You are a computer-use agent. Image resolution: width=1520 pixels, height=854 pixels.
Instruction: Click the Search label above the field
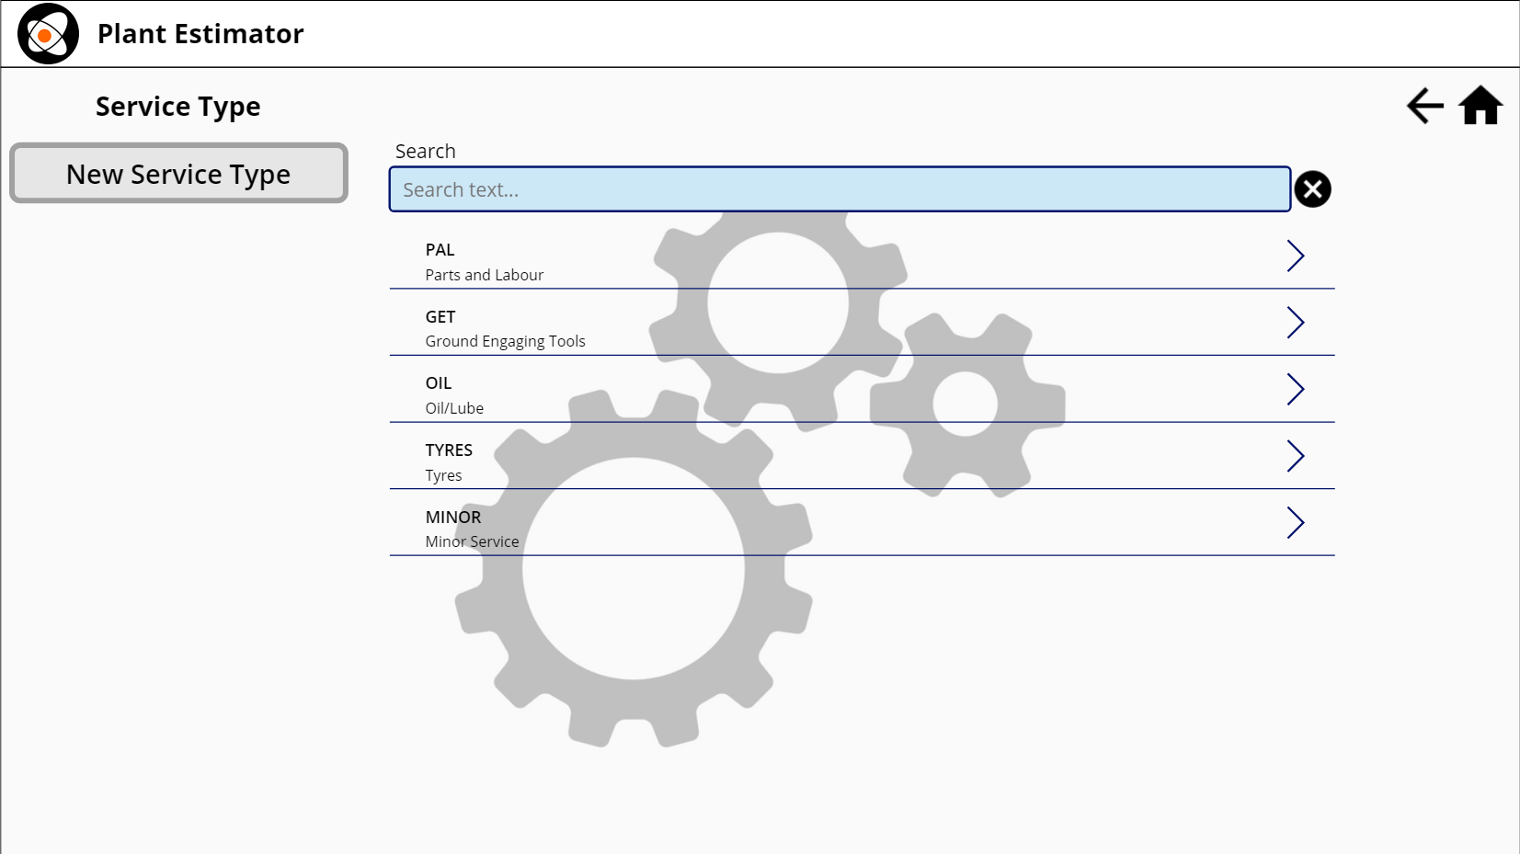425,151
